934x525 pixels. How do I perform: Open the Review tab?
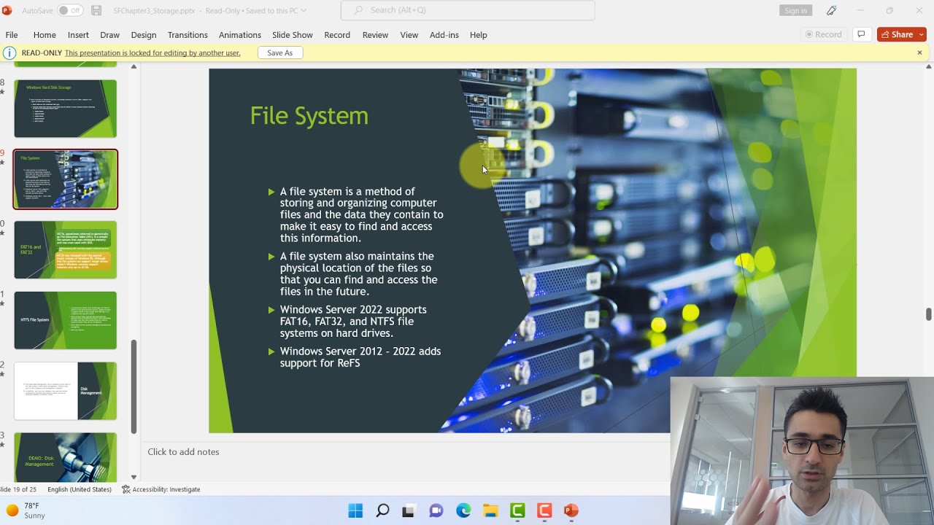tap(375, 35)
